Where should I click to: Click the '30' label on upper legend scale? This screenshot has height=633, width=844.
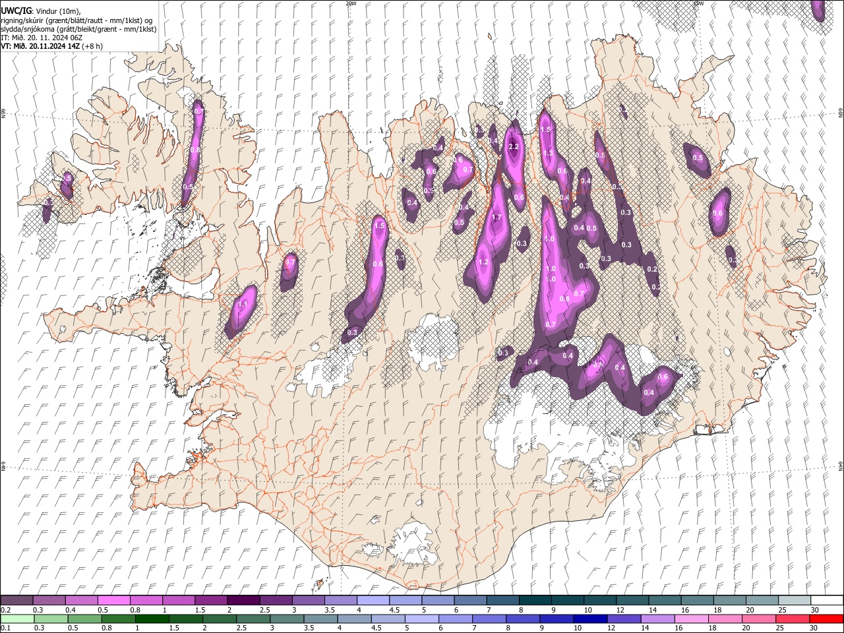(x=814, y=610)
